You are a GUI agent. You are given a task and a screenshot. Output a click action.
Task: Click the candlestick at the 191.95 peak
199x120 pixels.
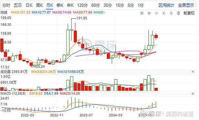coord(72,30)
